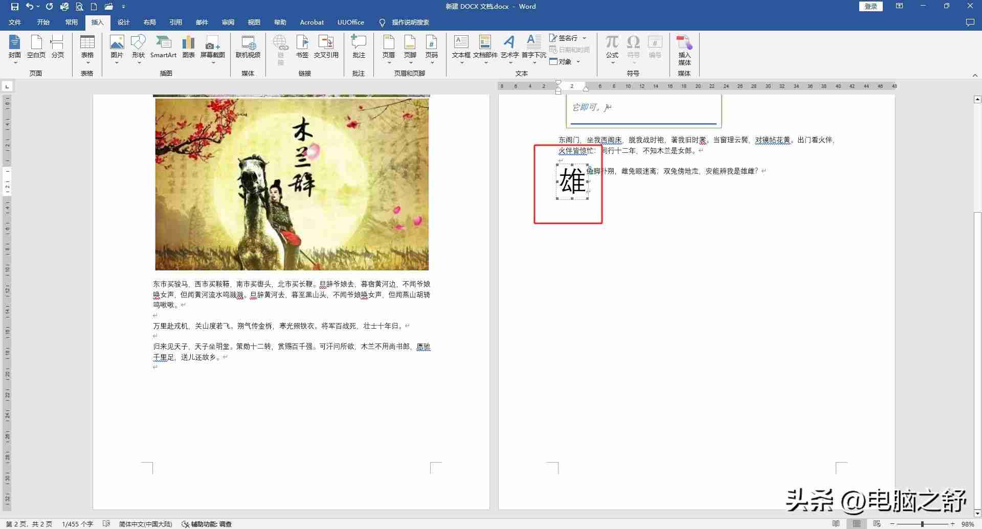This screenshot has width=982, height=529.
Task: Zoom in with the plus button
Action: pos(952,524)
